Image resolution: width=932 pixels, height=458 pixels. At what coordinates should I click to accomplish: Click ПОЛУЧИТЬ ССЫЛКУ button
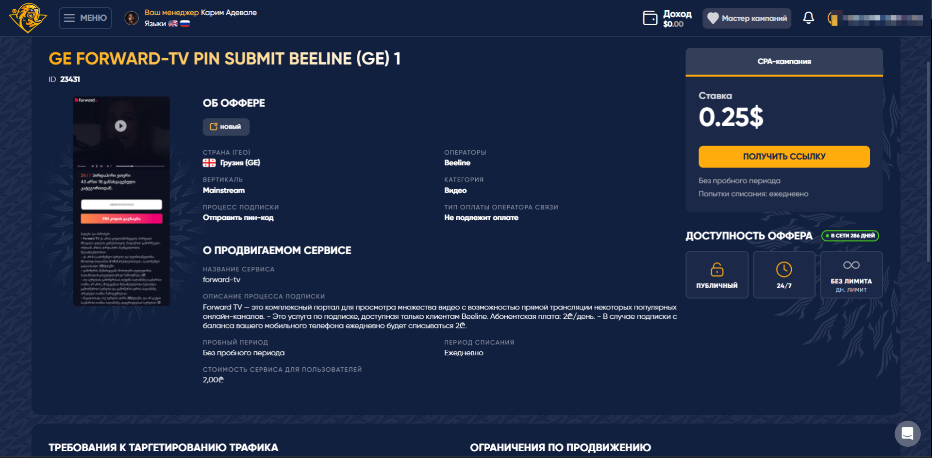[x=784, y=157]
